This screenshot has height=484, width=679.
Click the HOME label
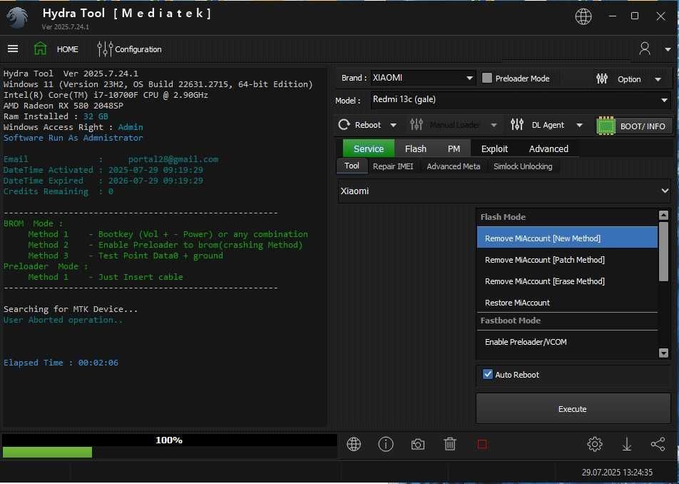68,49
